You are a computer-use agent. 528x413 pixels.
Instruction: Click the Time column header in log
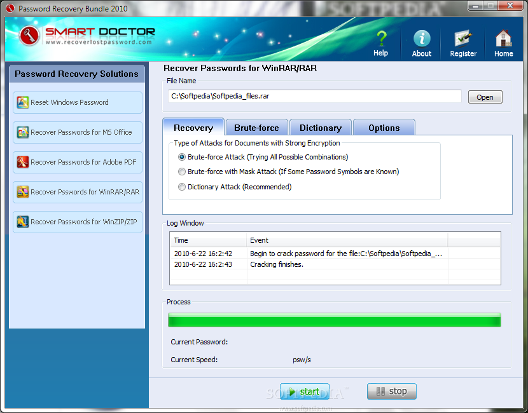tap(208, 240)
